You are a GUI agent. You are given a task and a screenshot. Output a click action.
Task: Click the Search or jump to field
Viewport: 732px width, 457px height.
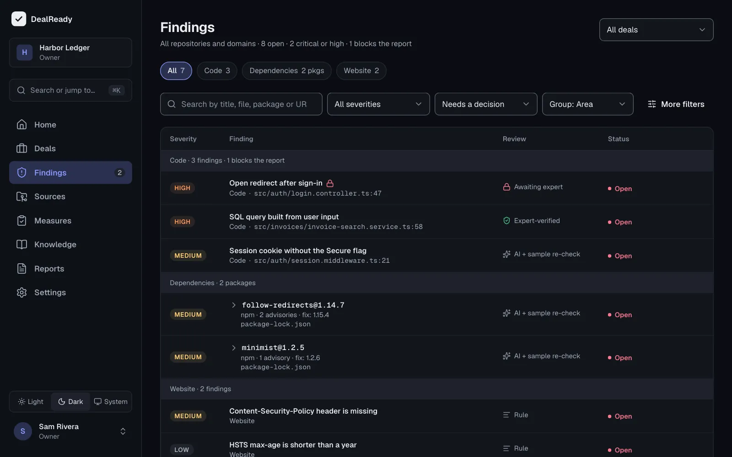[70, 90]
